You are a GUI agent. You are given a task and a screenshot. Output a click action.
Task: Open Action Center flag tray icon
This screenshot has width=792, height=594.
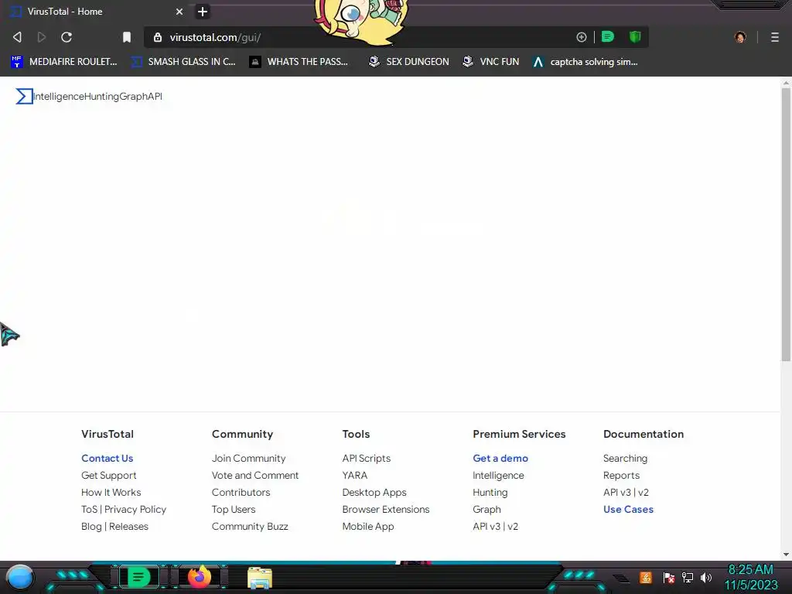(x=669, y=577)
